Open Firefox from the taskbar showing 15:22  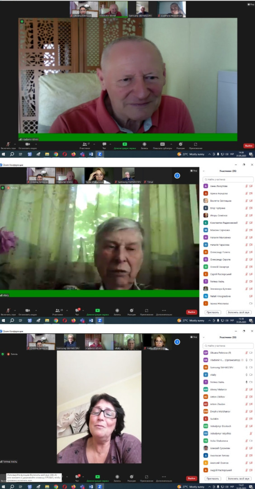click(x=74, y=486)
